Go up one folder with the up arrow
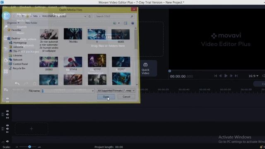The width and height of the screenshot is (265, 149). [x=23, y=16]
